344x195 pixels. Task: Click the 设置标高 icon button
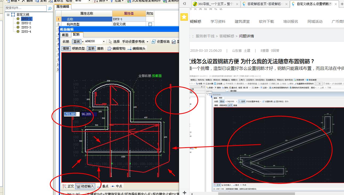[x=160, y=42]
